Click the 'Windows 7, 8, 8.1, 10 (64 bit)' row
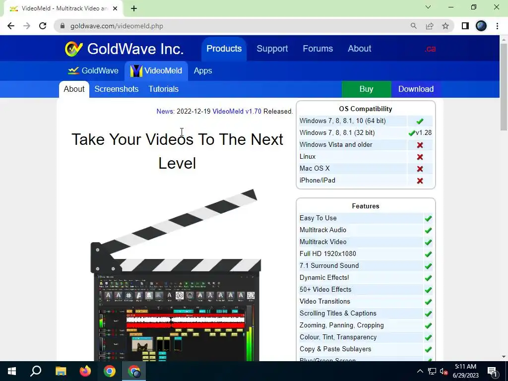Screen dimensions: 508x381 [366, 121]
